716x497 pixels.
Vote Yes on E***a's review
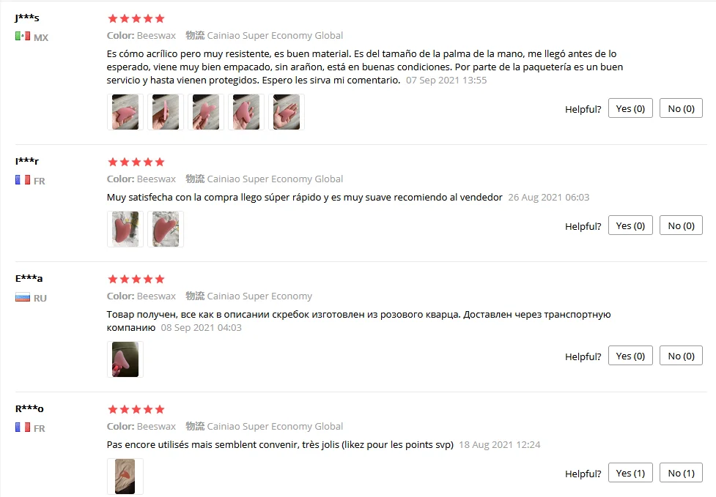pos(630,356)
